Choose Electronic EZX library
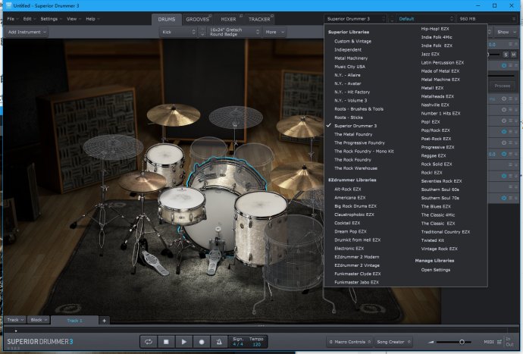 click(349, 248)
